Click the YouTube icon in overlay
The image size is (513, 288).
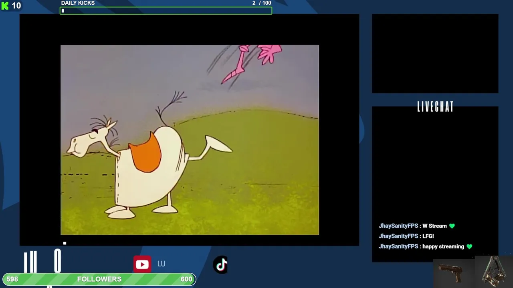pos(142,264)
